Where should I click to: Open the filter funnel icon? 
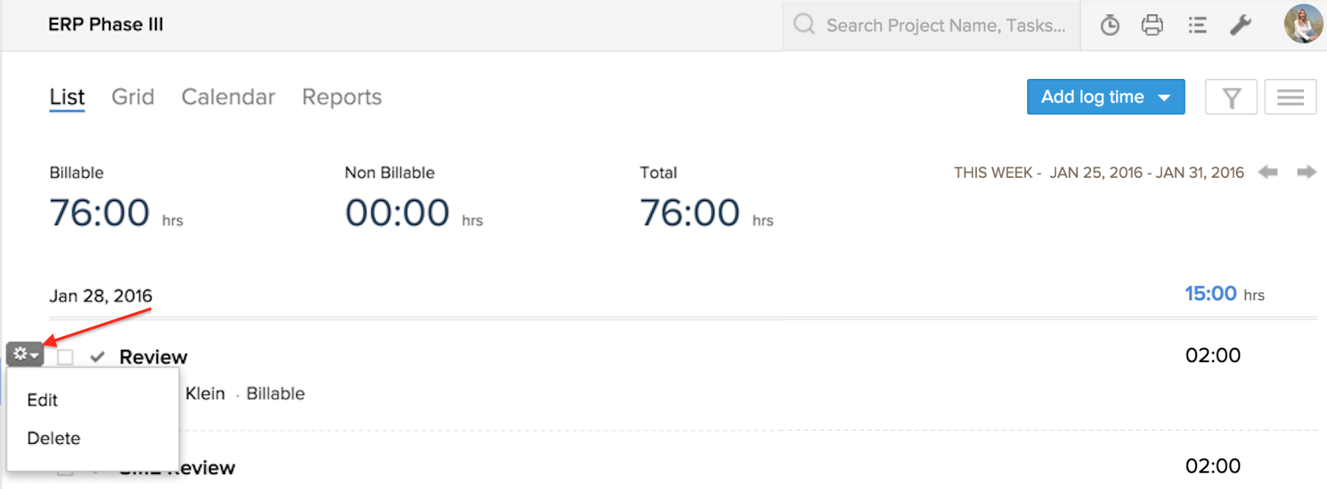[x=1231, y=98]
